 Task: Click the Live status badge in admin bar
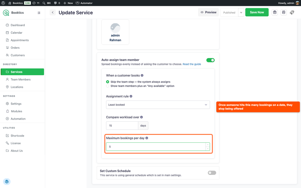27,3
